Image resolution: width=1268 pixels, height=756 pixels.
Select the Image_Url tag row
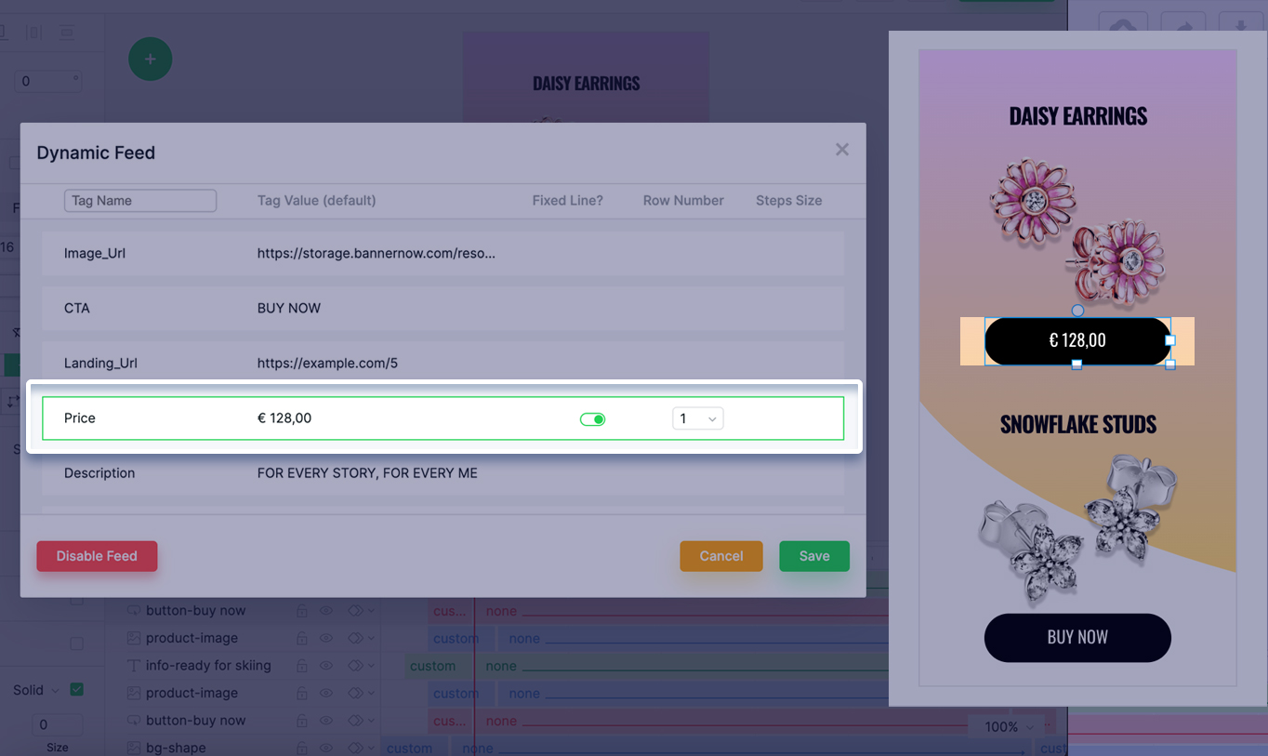[443, 253]
